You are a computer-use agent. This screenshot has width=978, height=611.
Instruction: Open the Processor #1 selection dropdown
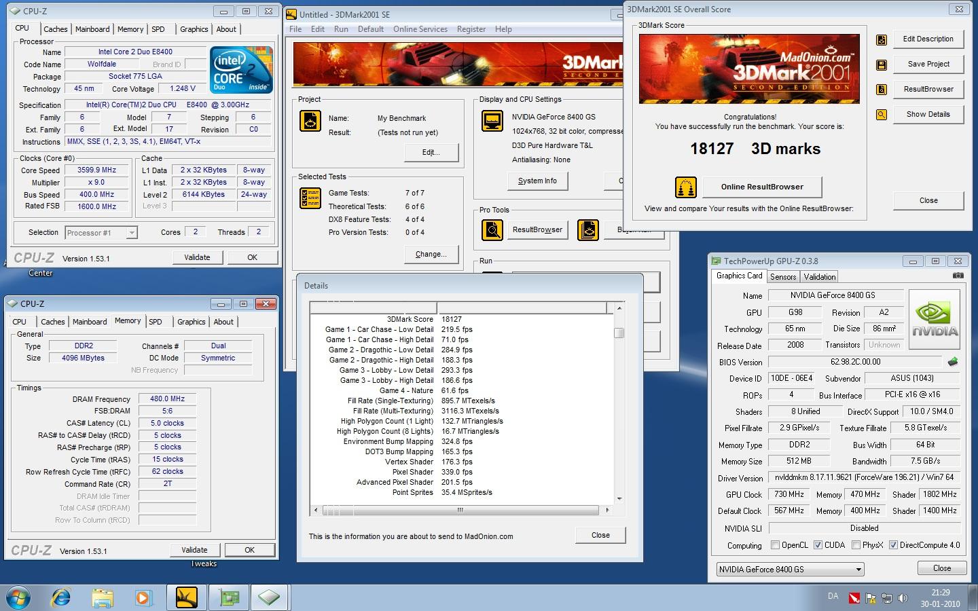click(x=101, y=233)
